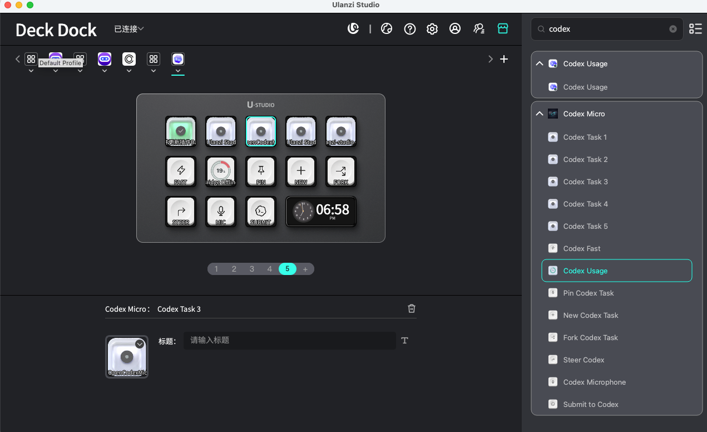Select the purple robot profile icon
This screenshot has height=432, width=707.
tap(105, 59)
